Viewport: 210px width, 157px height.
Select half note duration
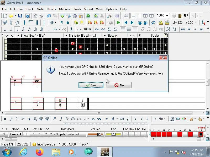coord(11,29)
